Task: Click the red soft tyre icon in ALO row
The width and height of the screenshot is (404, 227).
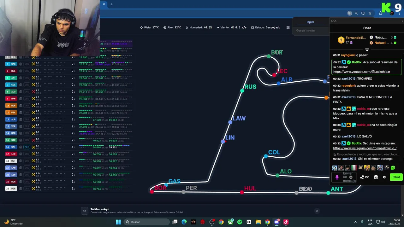Action: (33, 92)
